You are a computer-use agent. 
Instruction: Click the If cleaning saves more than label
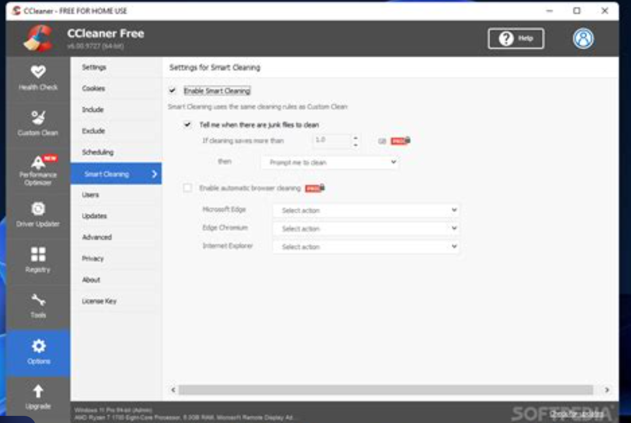coord(243,141)
